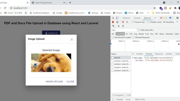
Task: Open a new browser tab
Action: pos(70,3)
